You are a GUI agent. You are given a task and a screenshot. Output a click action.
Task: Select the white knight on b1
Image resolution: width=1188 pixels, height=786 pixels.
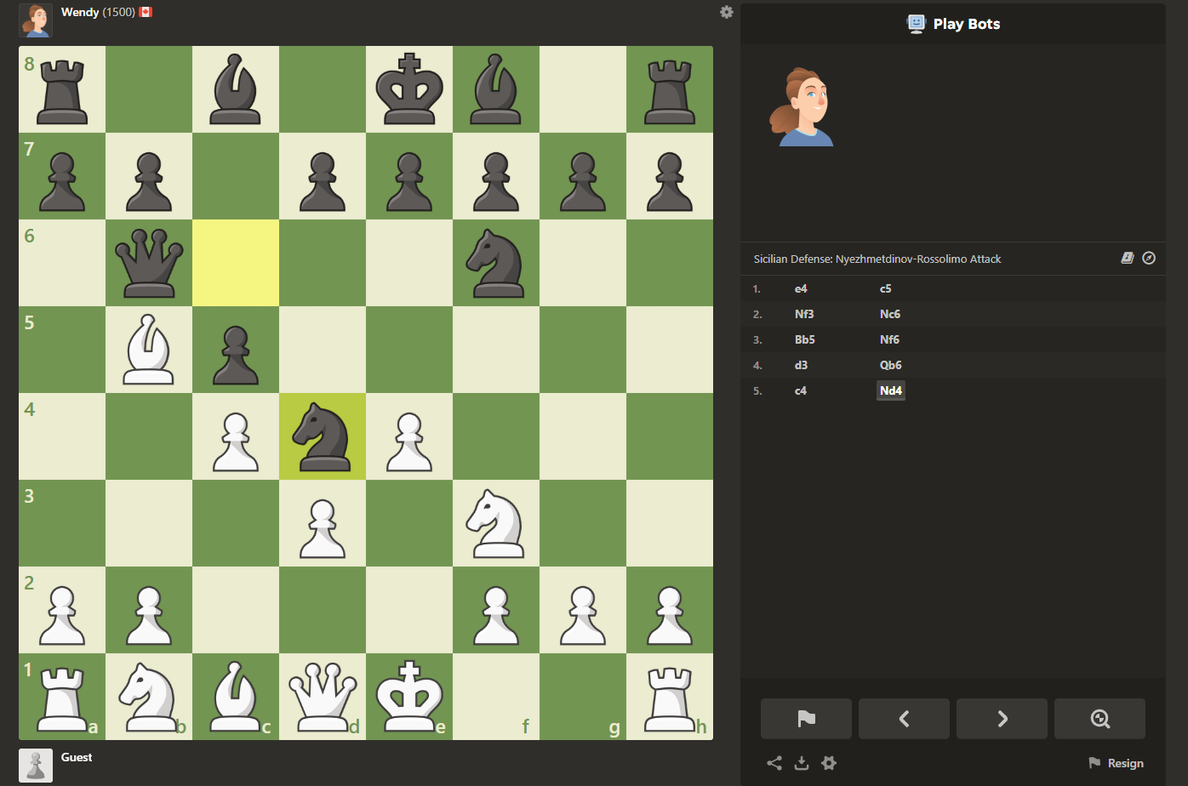(x=149, y=697)
